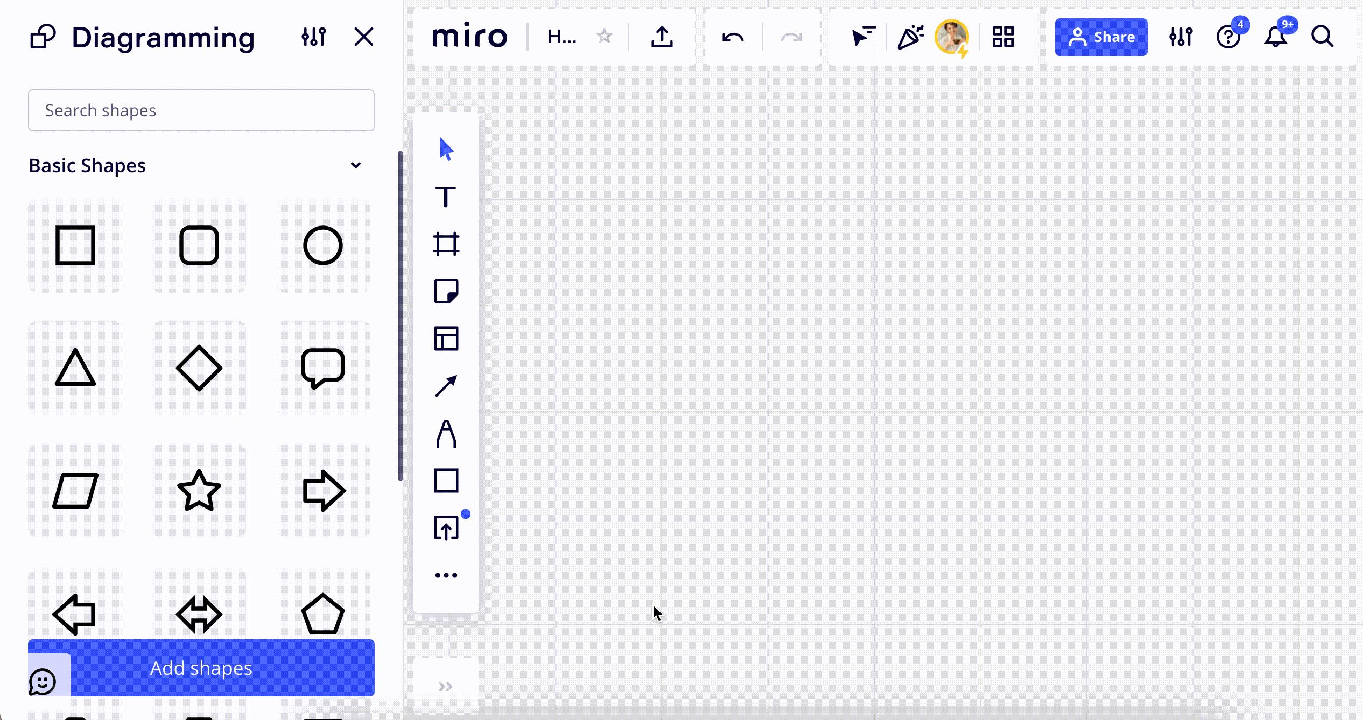Select the connection line tool
Viewport: 1363px width, 720px height.
[446, 385]
